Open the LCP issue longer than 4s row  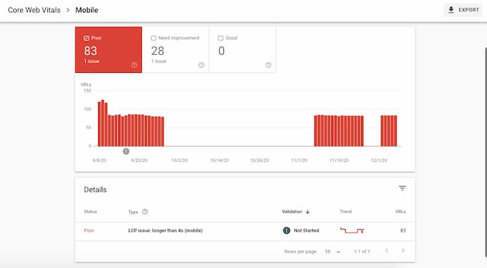click(x=245, y=231)
